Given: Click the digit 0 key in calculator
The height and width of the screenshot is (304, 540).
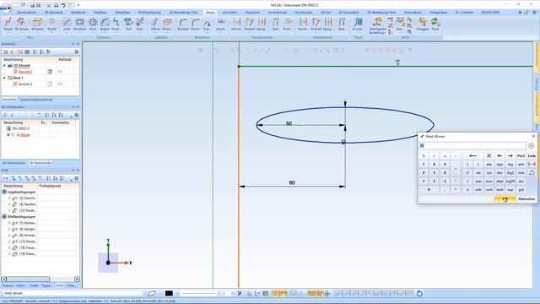Looking at the screenshot, I should (429, 189).
